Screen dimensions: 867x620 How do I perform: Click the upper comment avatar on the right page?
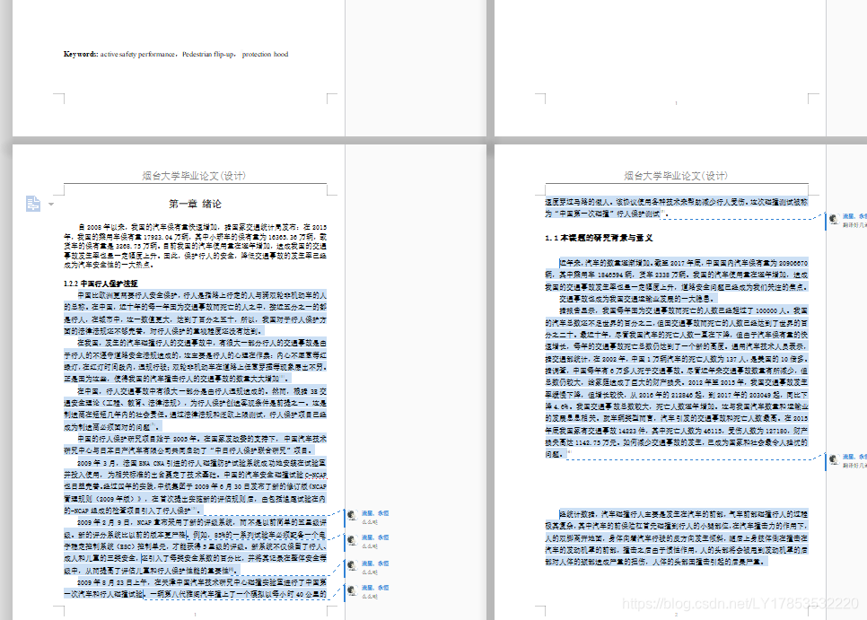click(x=834, y=219)
